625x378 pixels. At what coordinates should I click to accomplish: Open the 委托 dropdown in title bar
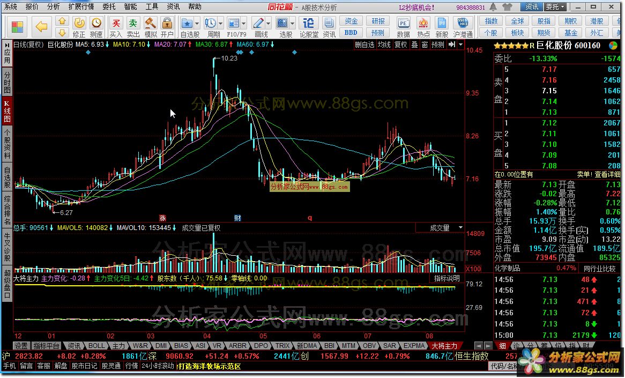pos(555,7)
